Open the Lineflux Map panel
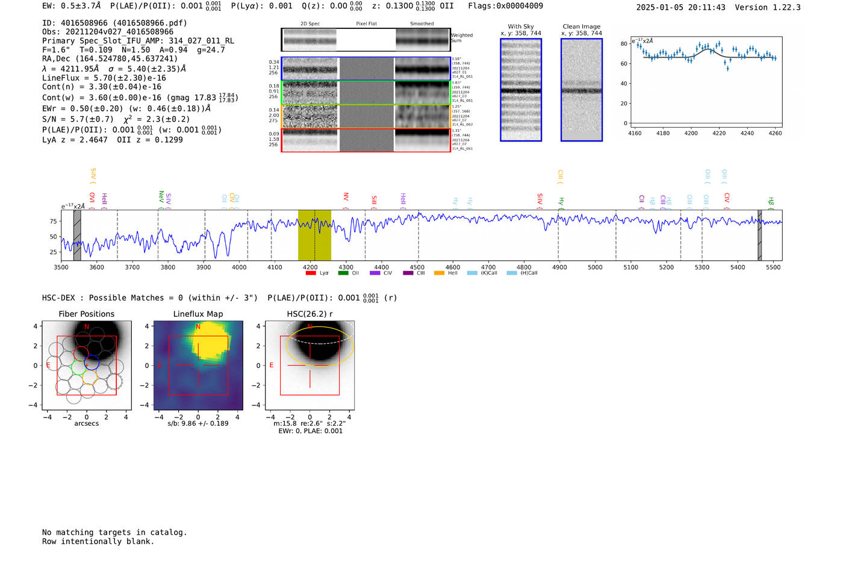This screenshot has width=843, height=574. [x=198, y=366]
